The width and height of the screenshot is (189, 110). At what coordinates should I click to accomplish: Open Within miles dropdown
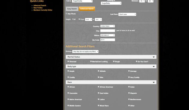[x=107, y=35]
